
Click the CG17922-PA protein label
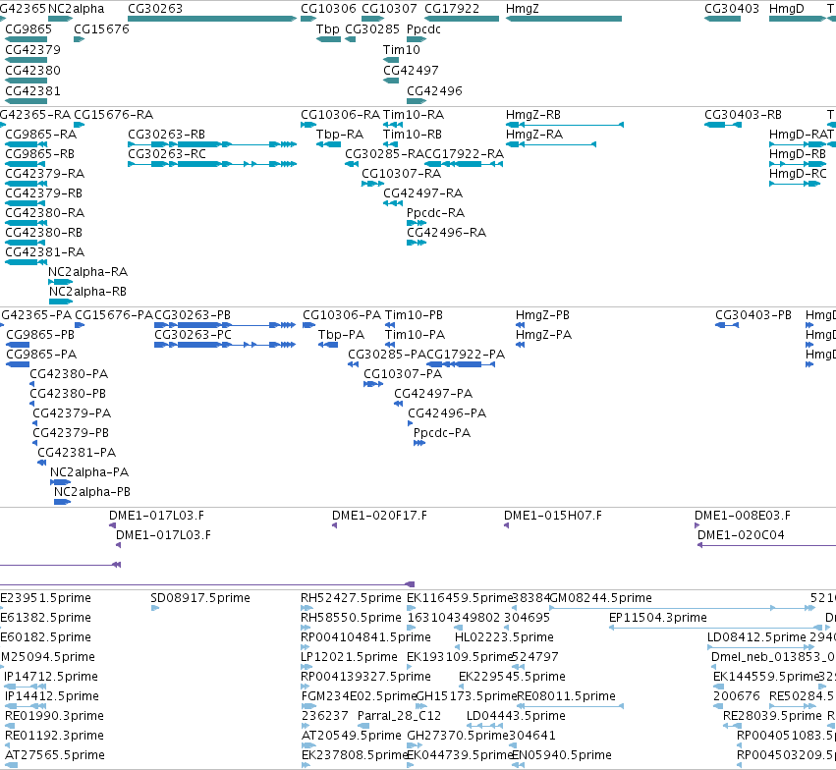(x=466, y=355)
